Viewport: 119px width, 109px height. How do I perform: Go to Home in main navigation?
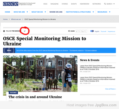point(8,12)
